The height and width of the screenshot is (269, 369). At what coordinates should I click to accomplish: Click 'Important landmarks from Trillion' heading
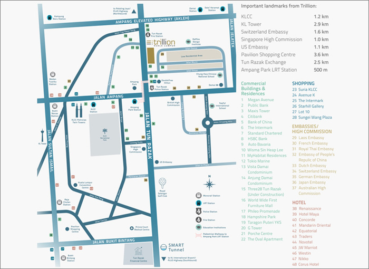tap(279, 6)
